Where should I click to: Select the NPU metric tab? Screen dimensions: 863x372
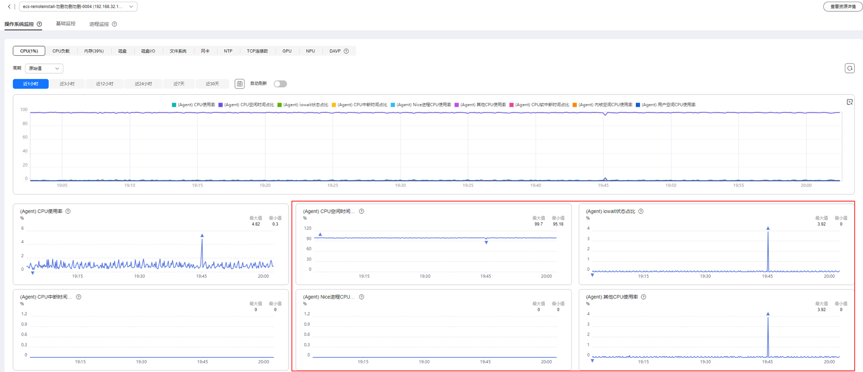click(311, 51)
